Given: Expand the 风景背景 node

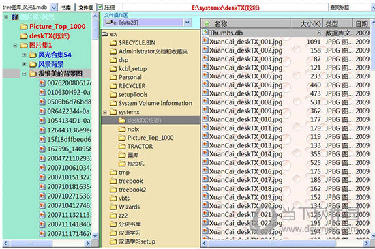Looking at the screenshot, I should pyautogui.click(x=24, y=64).
